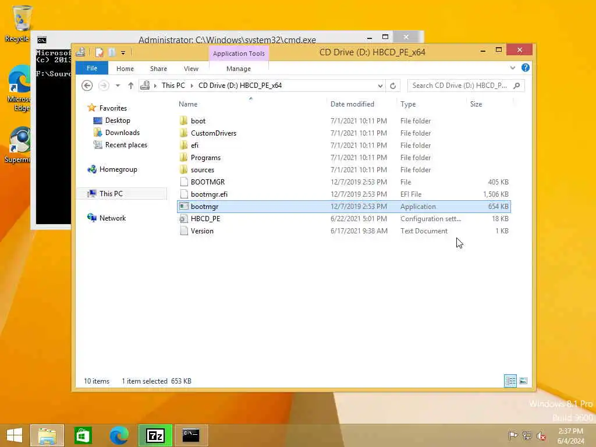Viewport: 596px width, 447px height.
Task: Switch to the View ribbon tab
Action: (191, 69)
